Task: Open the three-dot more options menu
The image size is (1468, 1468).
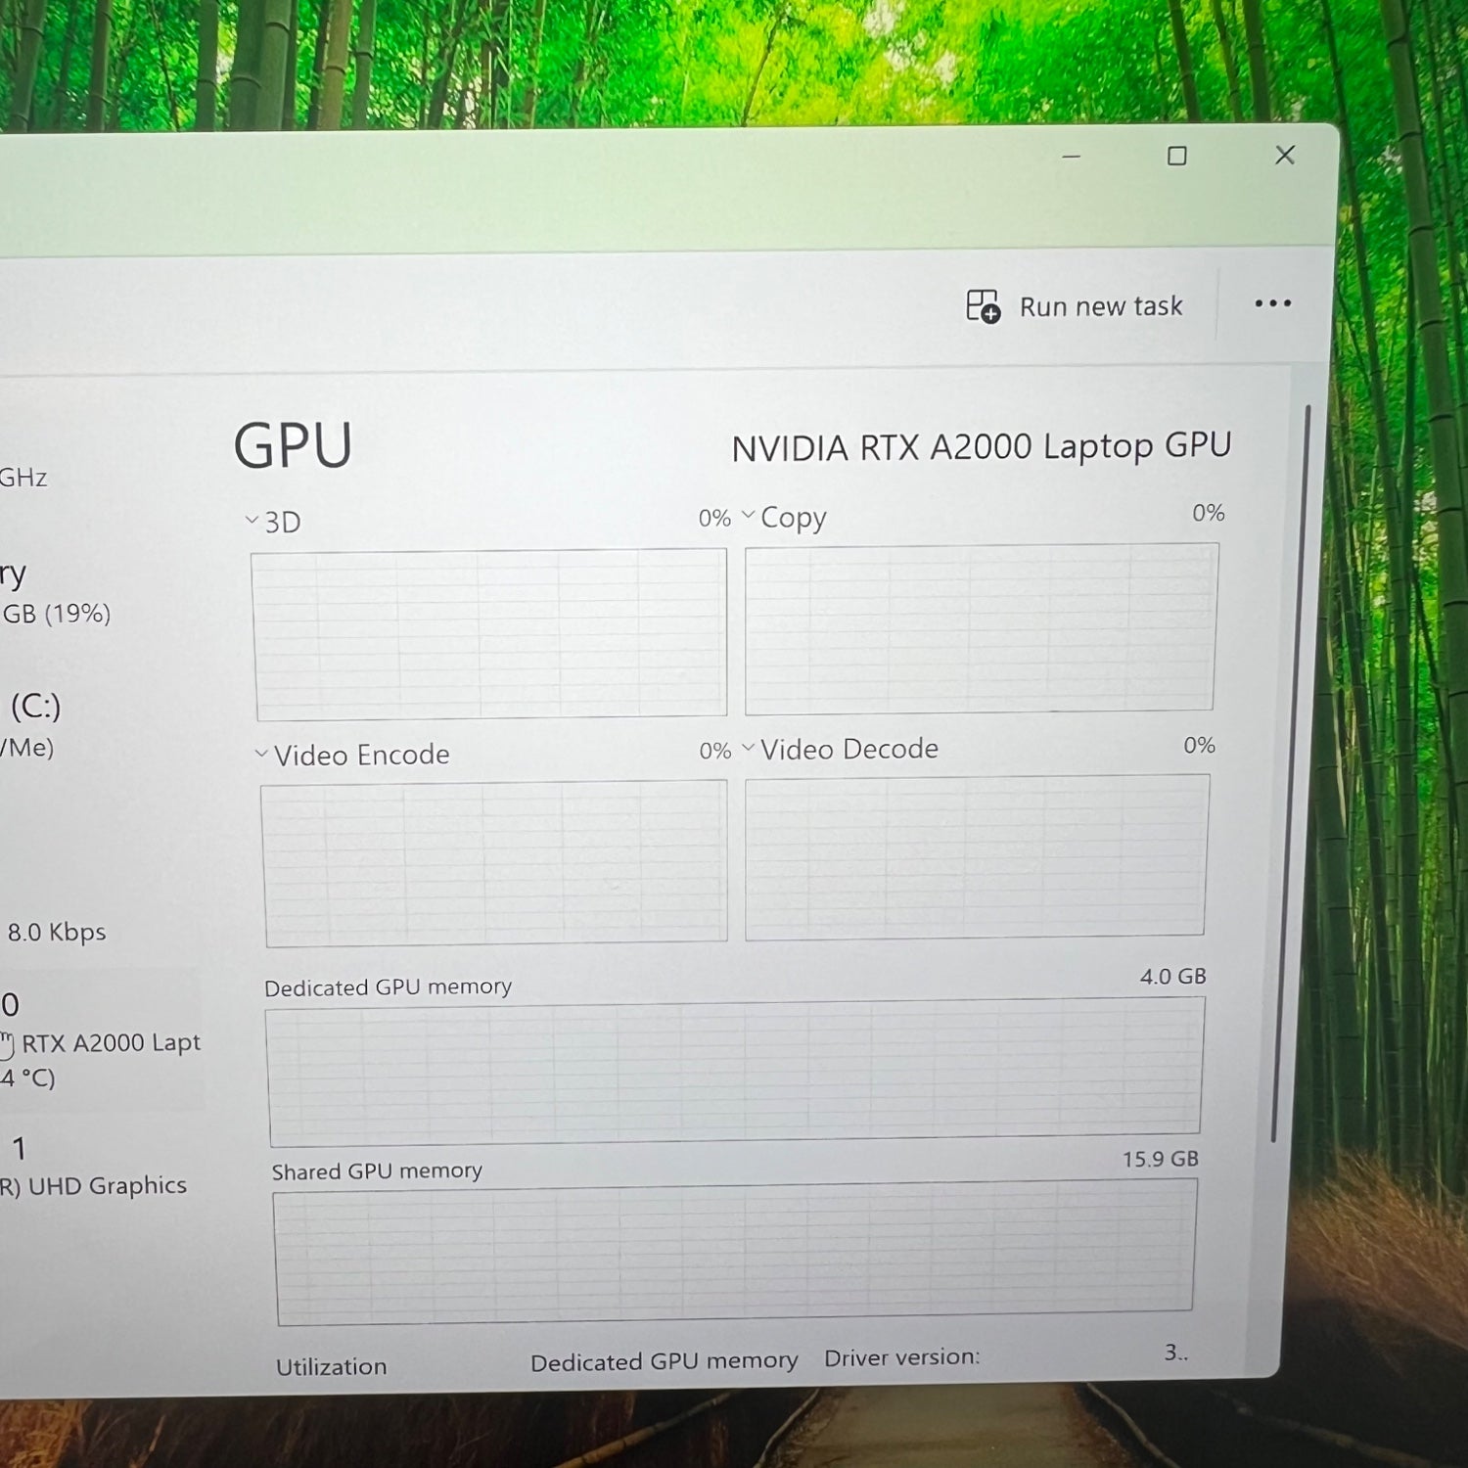Action: 1272,304
